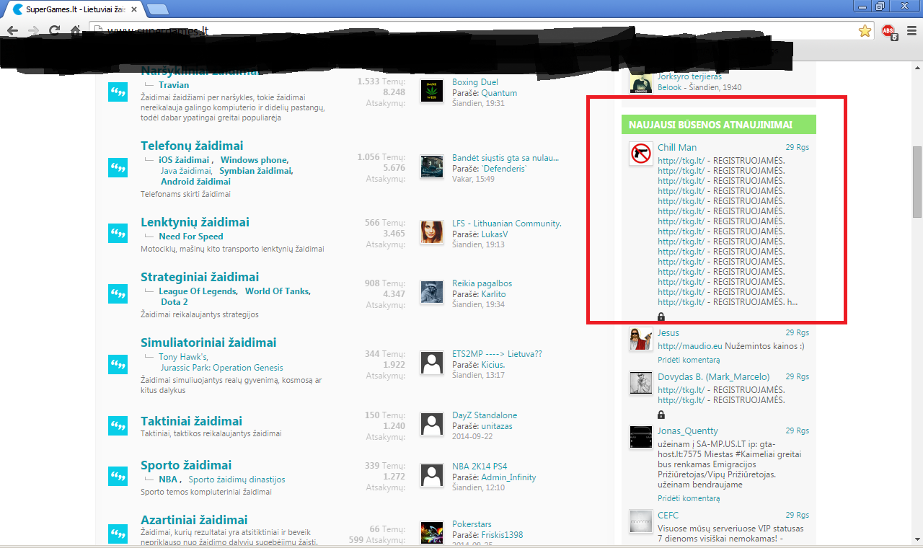Open a new tab button

click(x=158, y=9)
